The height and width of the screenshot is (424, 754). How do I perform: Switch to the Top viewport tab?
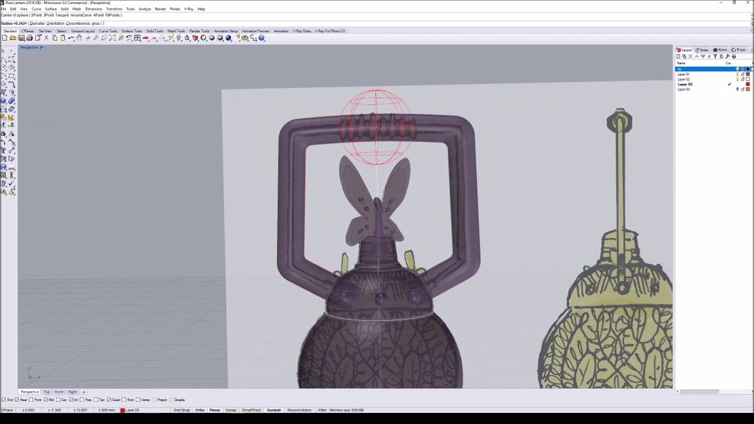[x=46, y=392]
